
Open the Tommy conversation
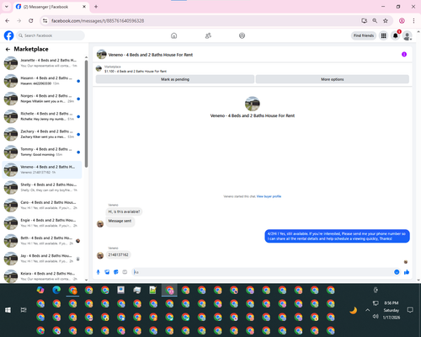pos(42,152)
